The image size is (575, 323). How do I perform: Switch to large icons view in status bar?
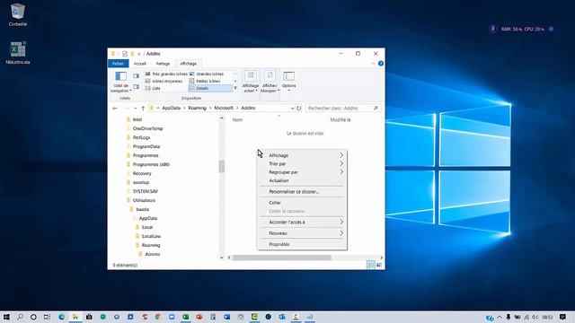[x=379, y=265]
